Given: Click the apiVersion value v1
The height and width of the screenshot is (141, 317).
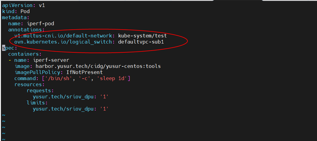Looking at the screenshot, I should click(42, 5).
